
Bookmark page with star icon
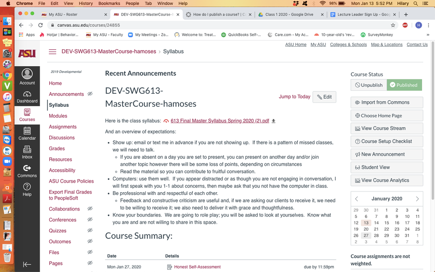coord(393,25)
